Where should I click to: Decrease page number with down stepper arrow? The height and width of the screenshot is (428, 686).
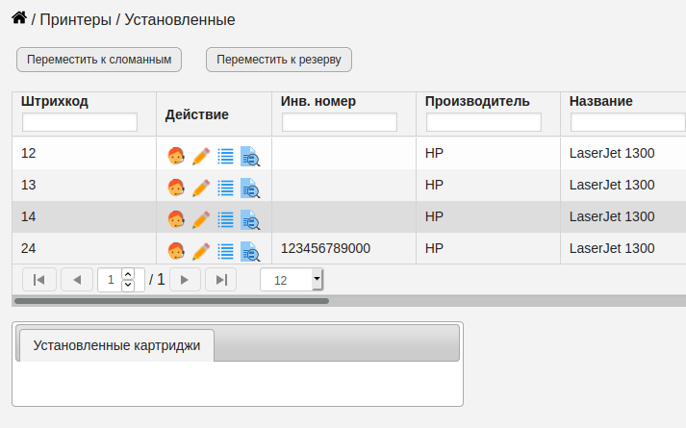click(128, 285)
